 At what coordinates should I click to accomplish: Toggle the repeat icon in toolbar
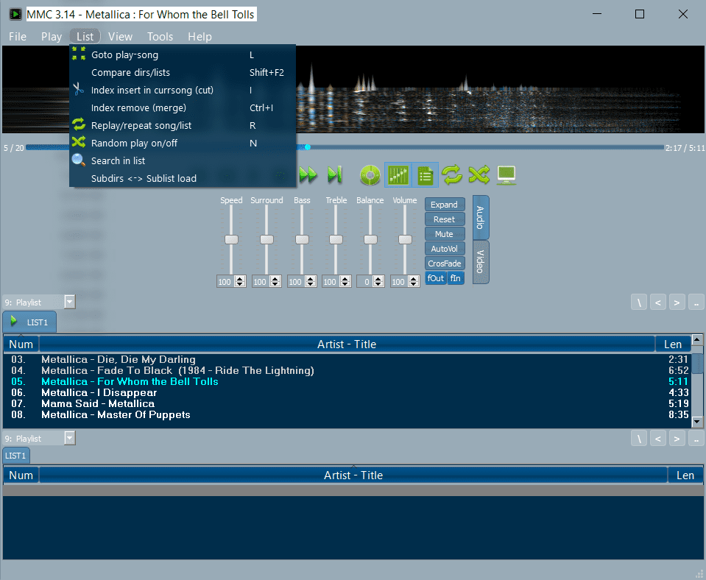pyautogui.click(x=451, y=174)
